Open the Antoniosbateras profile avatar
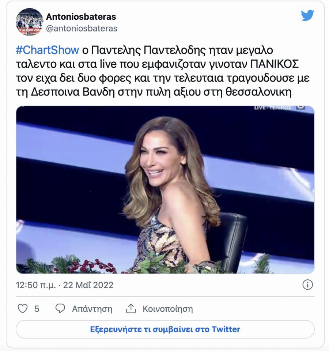This screenshot has width=329, height=351. 29,20
